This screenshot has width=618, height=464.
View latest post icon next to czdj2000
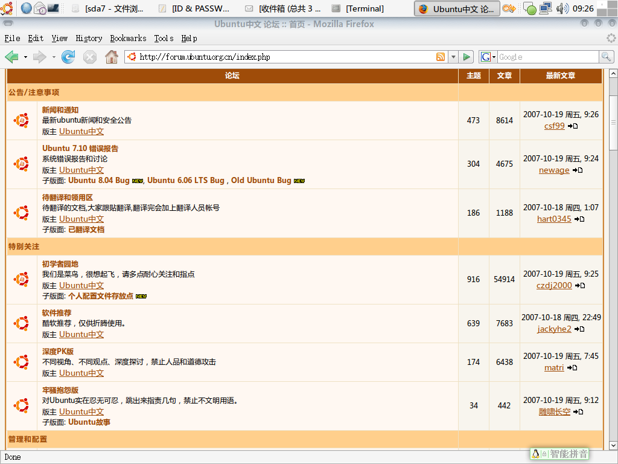(x=580, y=286)
